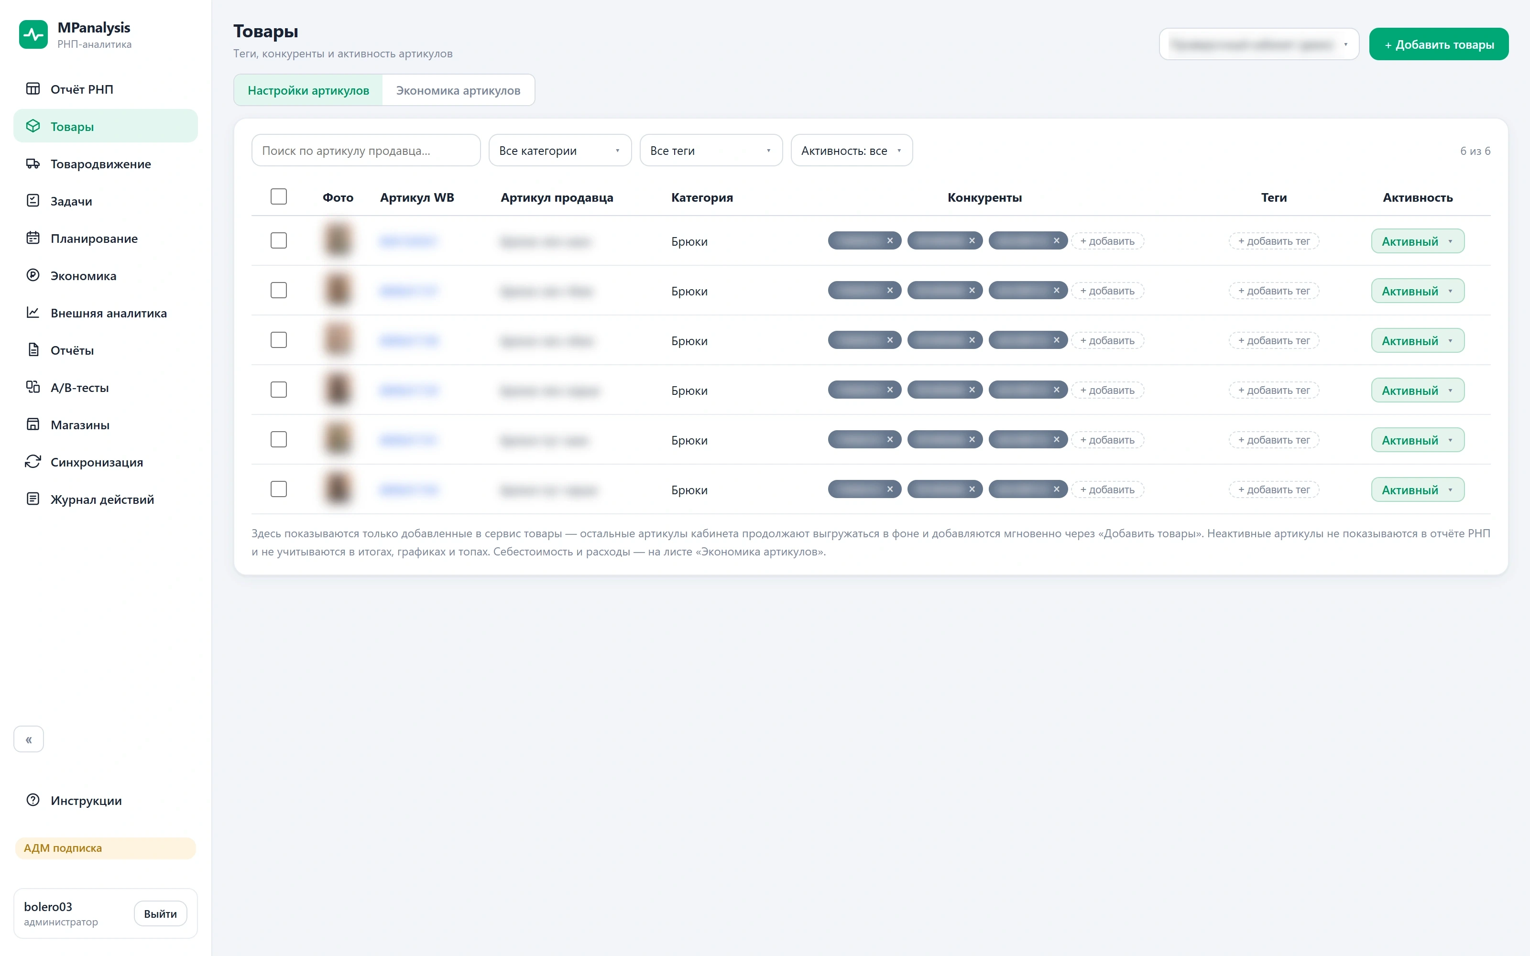This screenshot has height=956, width=1530.
Task: Click the Добавить товары button
Action: [1439, 44]
